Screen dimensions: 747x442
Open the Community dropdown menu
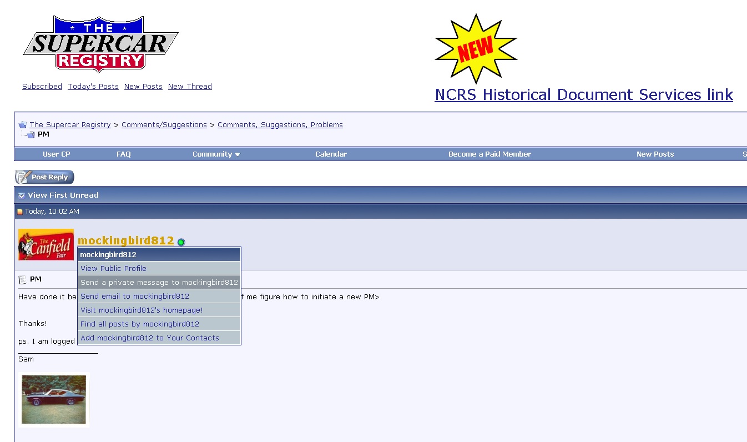tap(216, 154)
